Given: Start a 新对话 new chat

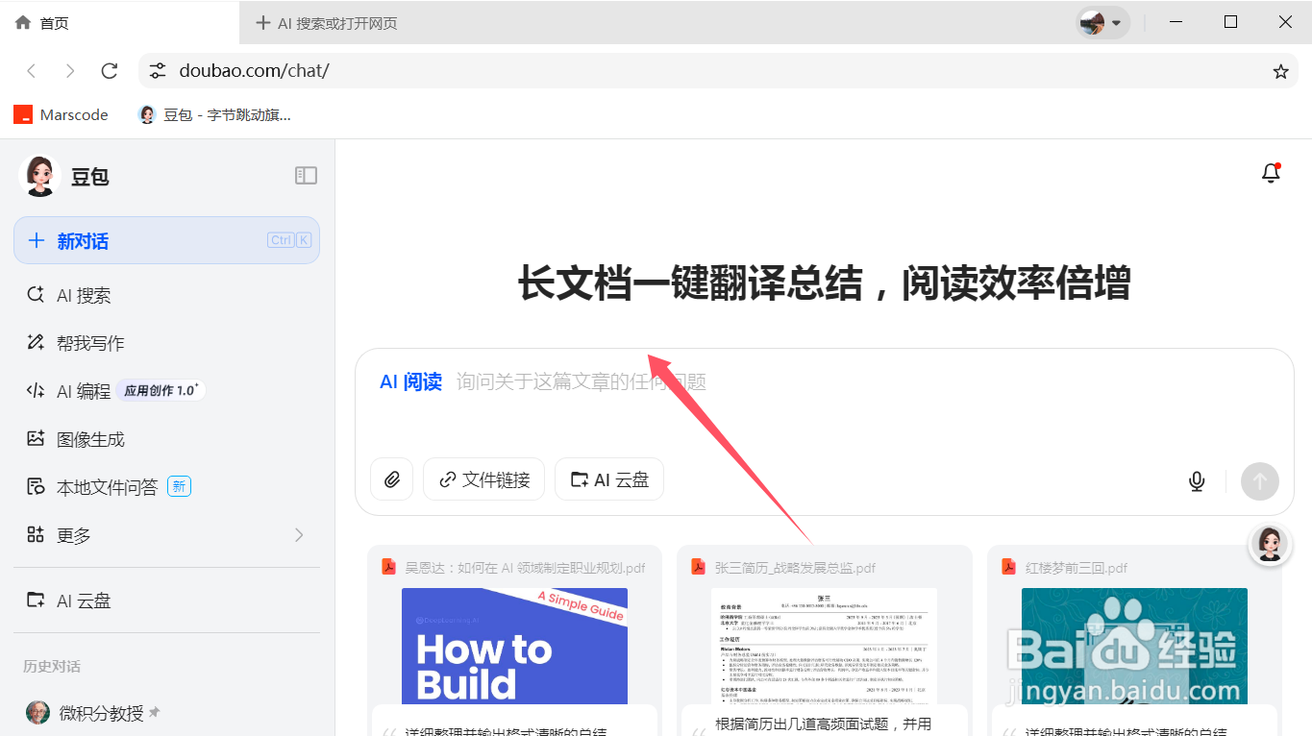Looking at the screenshot, I should point(166,240).
